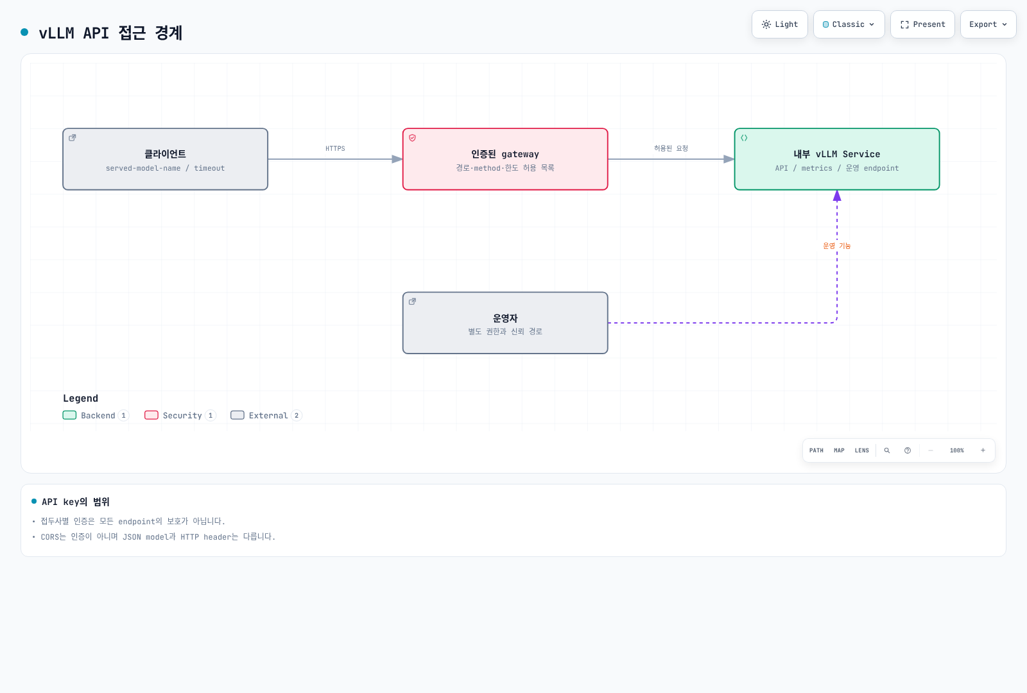Click the 운영 기능 edge label
This screenshot has height=693, width=1027.
[x=837, y=246]
